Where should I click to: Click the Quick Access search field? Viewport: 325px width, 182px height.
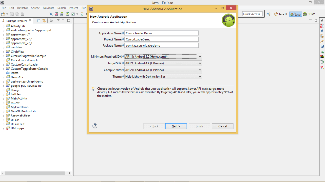pos(252,14)
